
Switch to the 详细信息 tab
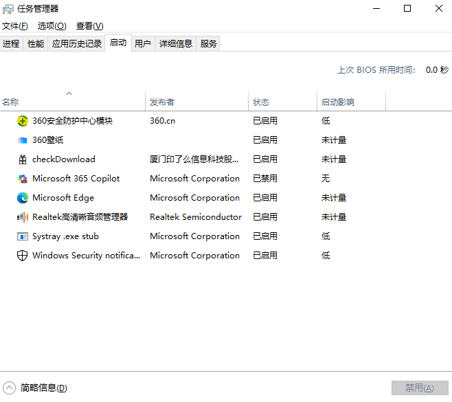click(x=176, y=43)
